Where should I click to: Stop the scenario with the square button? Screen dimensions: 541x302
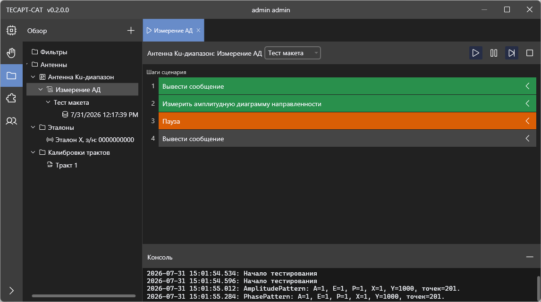coord(530,53)
